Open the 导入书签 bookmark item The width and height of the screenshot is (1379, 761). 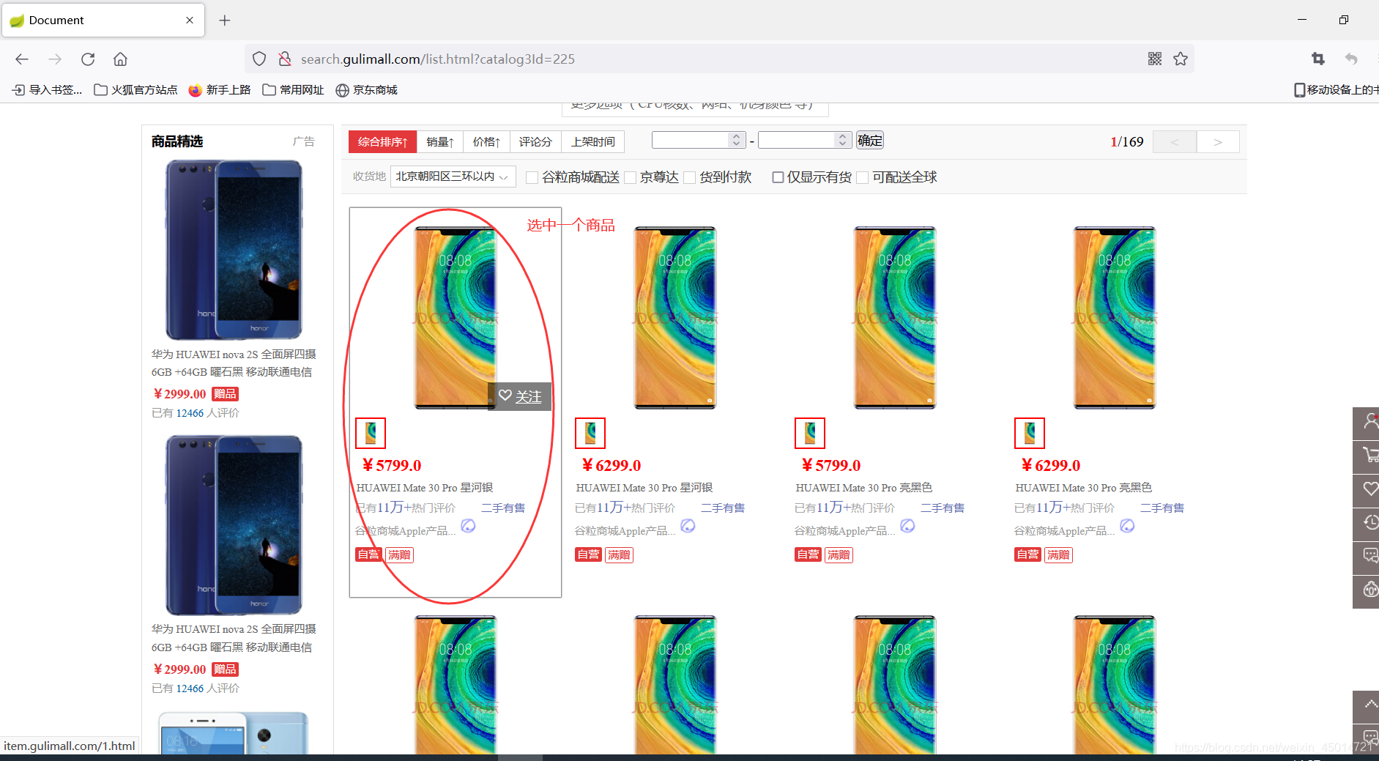click(48, 90)
